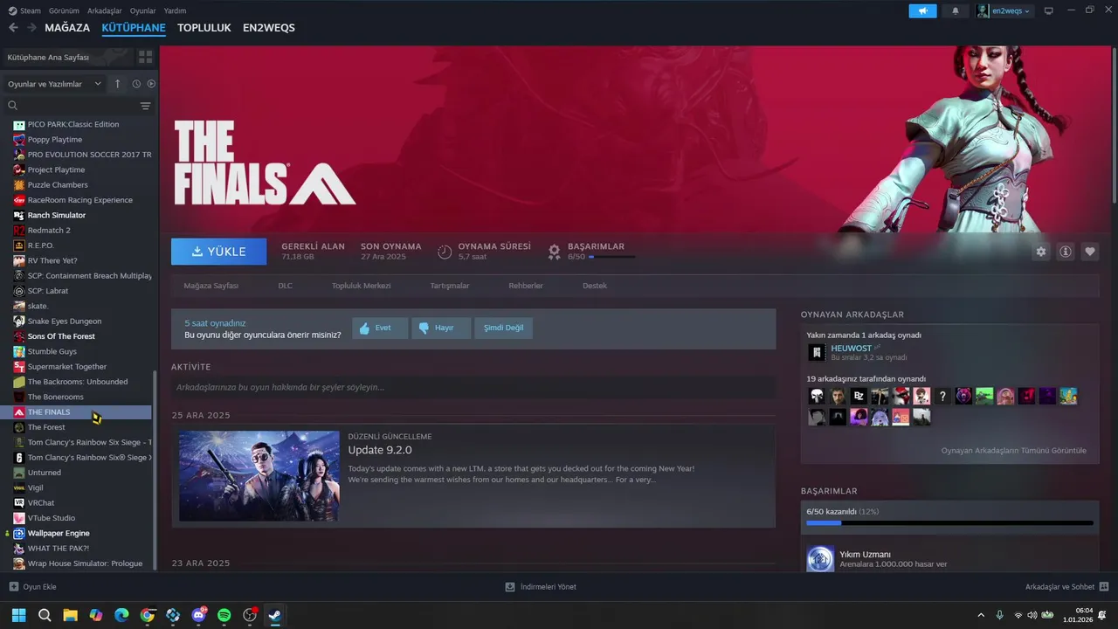Image resolution: width=1118 pixels, height=629 pixels.
Task: Open Discord from the taskbar
Action: (198, 615)
